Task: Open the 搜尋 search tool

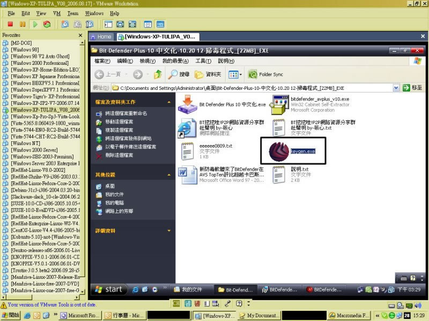Action: (x=179, y=74)
